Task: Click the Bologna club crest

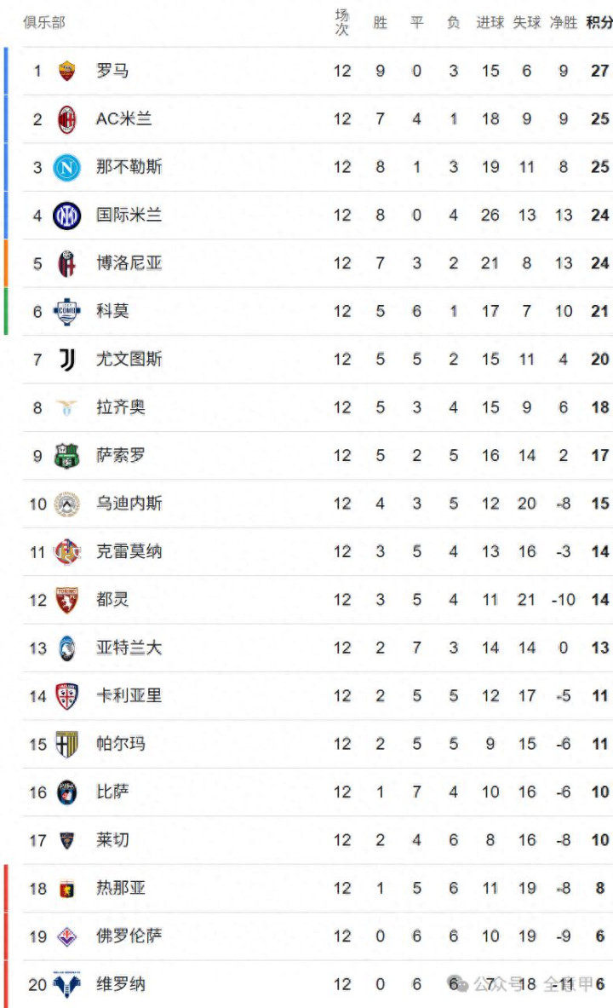Action: click(66, 263)
